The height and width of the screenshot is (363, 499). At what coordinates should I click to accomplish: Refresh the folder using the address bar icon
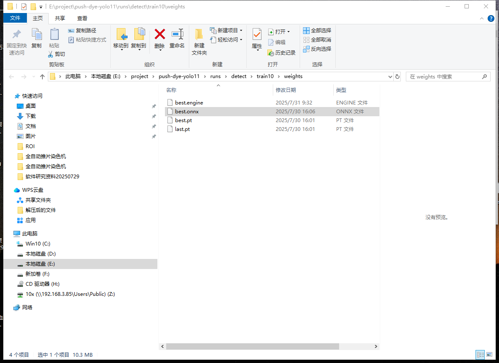397,77
